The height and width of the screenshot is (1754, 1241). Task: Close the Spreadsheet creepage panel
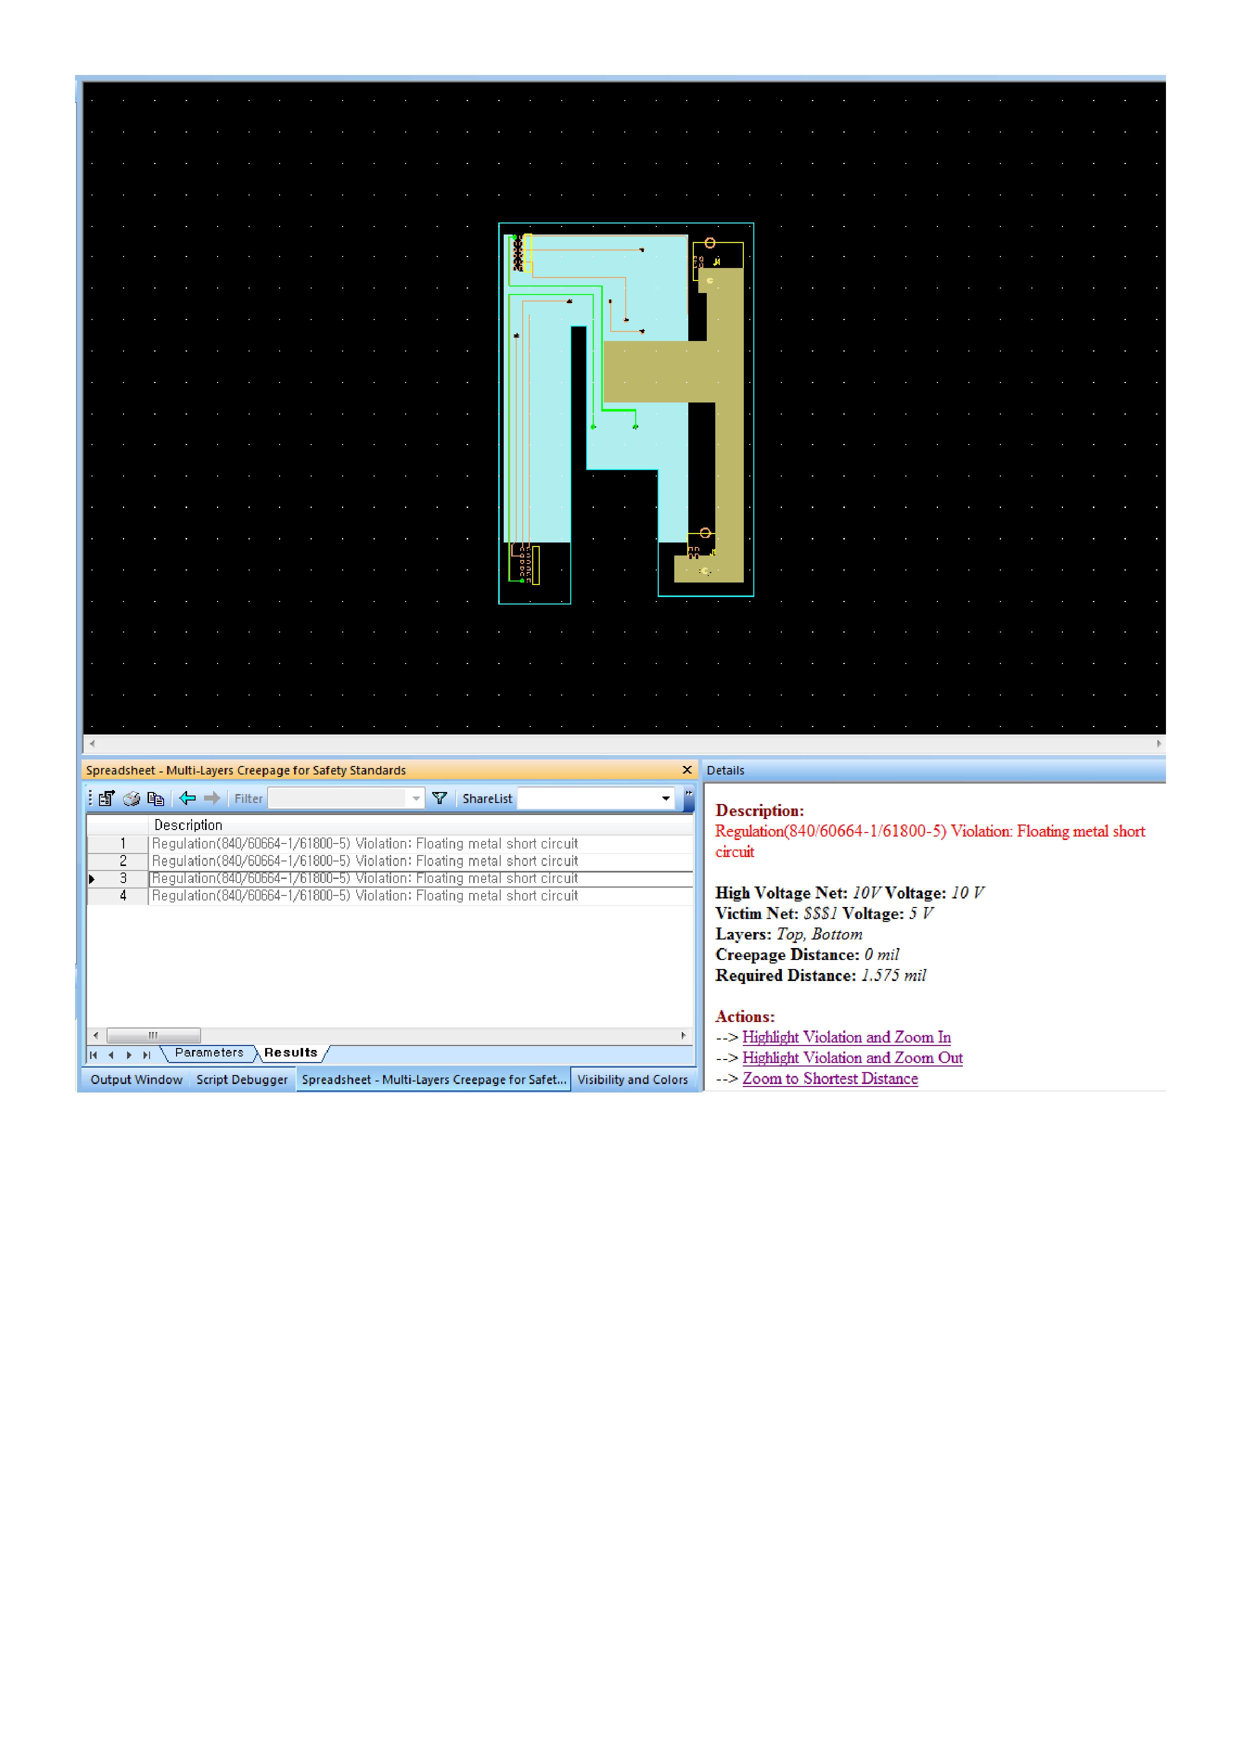pyautogui.click(x=686, y=770)
